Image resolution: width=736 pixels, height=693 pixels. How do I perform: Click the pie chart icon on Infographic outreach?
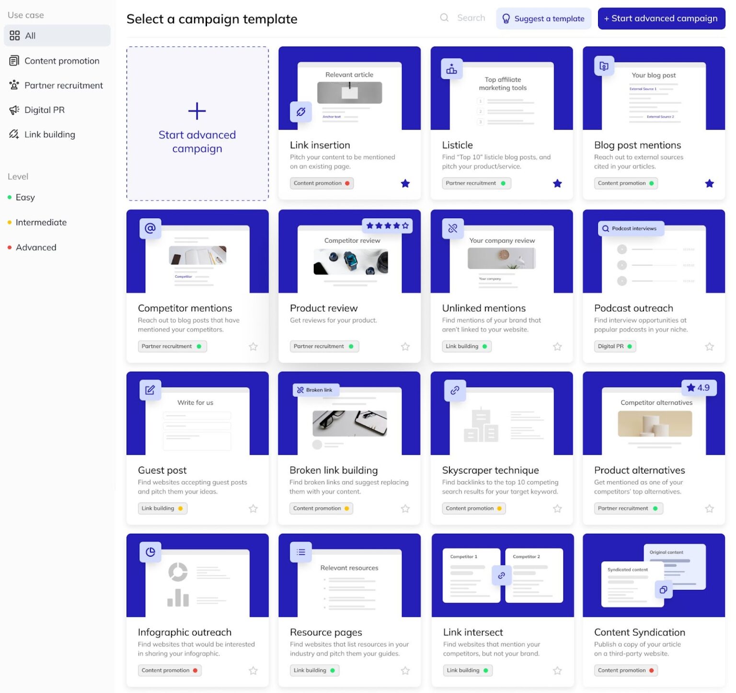coord(150,552)
